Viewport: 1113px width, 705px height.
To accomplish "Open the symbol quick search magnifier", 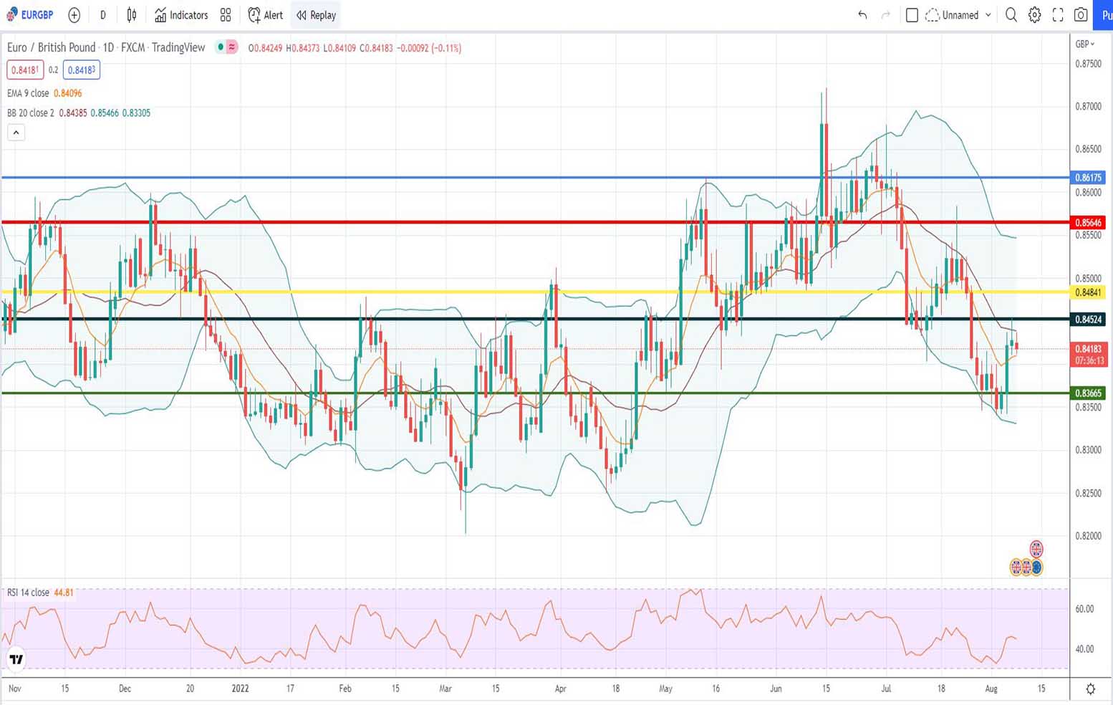I will (1011, 15).
